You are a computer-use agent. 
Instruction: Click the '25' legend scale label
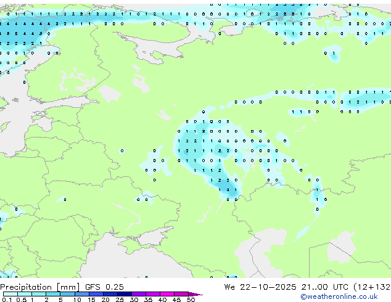[120, 300]
